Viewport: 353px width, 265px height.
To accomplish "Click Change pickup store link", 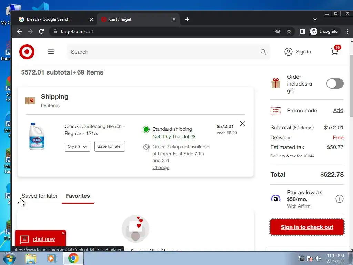I will point(161,167).
